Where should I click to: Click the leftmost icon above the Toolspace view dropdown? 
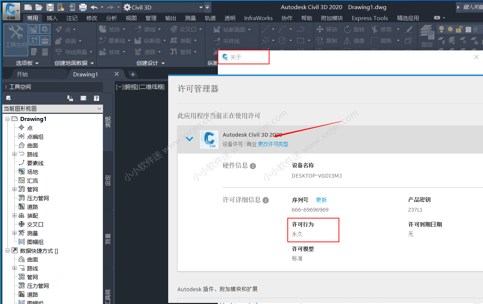coord(8,98)
